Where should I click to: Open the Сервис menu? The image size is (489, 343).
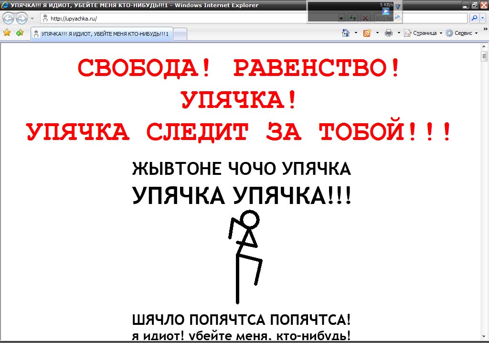tap(462, 33)
